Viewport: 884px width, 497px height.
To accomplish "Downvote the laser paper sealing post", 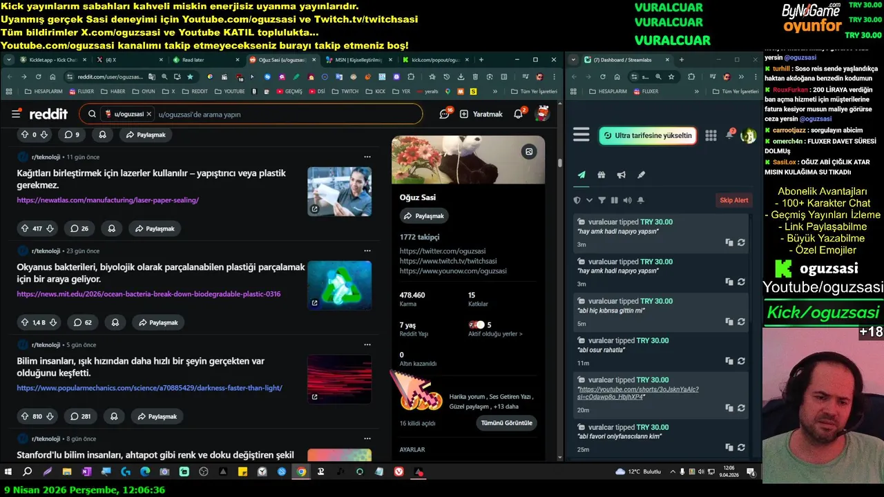I will (x=50, y=228).
